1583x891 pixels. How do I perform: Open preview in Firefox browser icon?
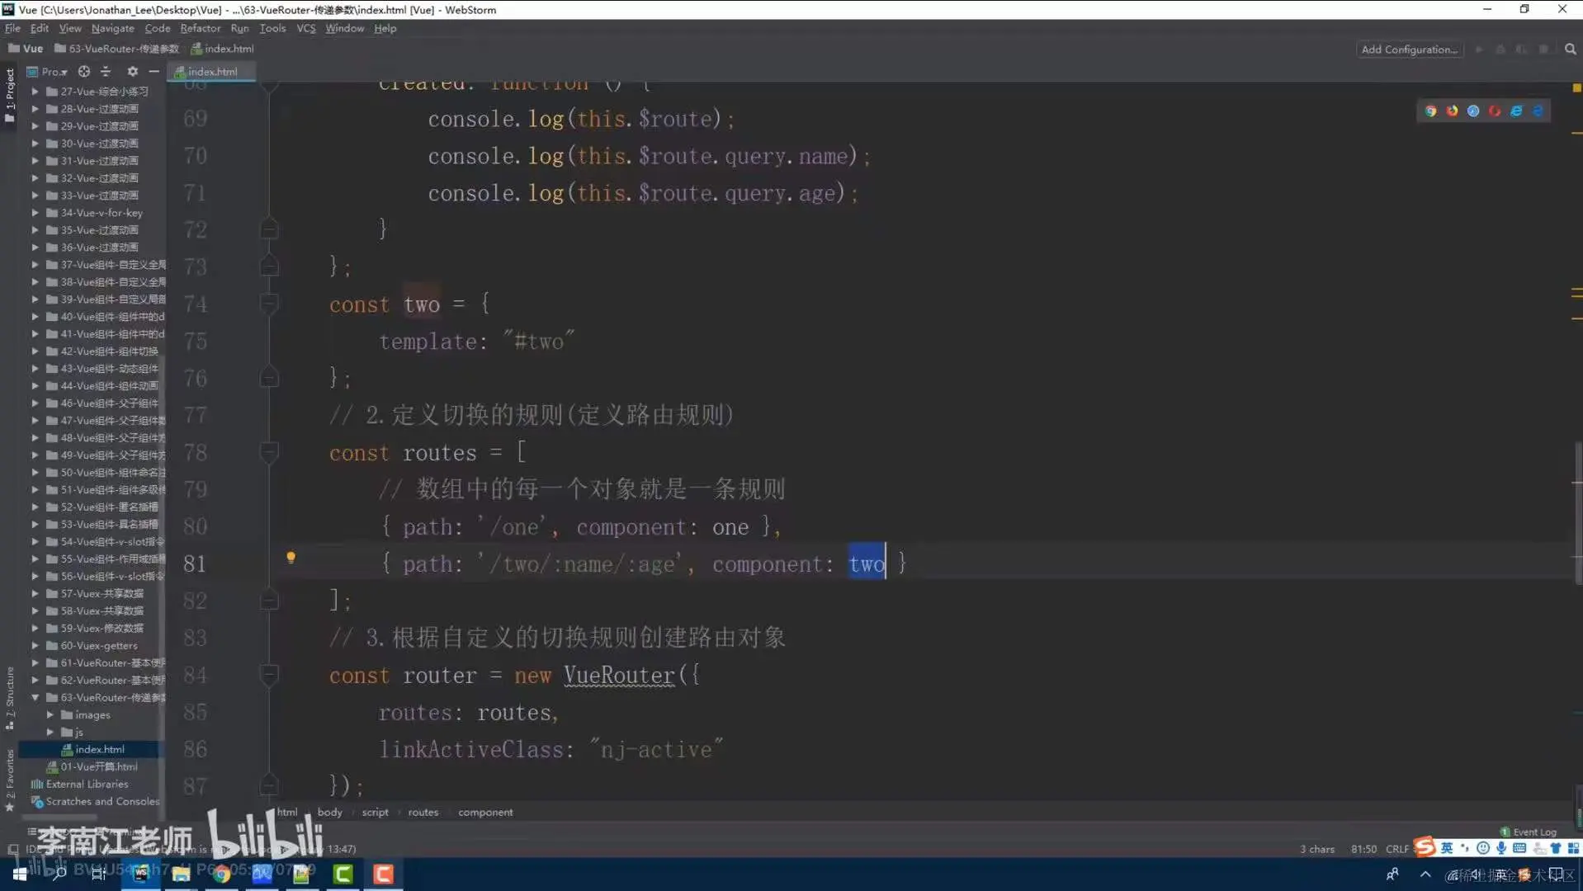1453,111
